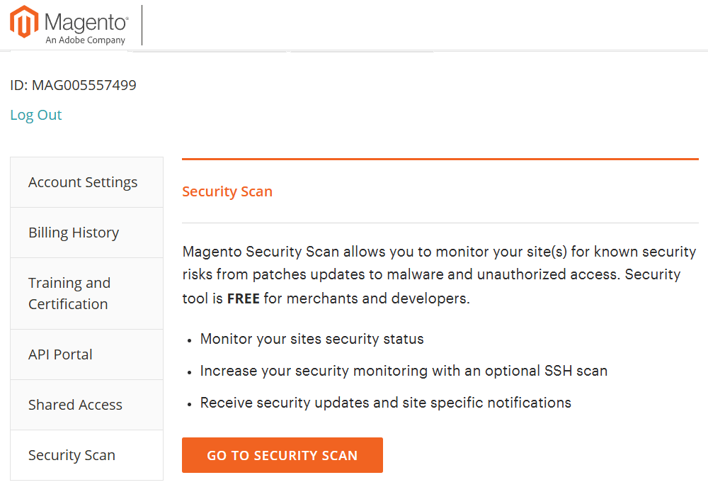Click the bullet about monitoring site security status

tap(312, 339)
